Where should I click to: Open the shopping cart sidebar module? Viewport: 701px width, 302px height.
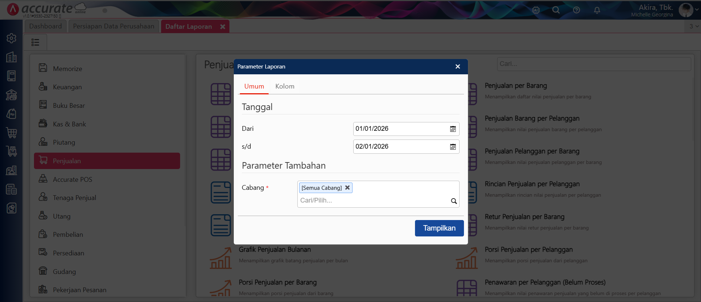(x=11, y=133)
